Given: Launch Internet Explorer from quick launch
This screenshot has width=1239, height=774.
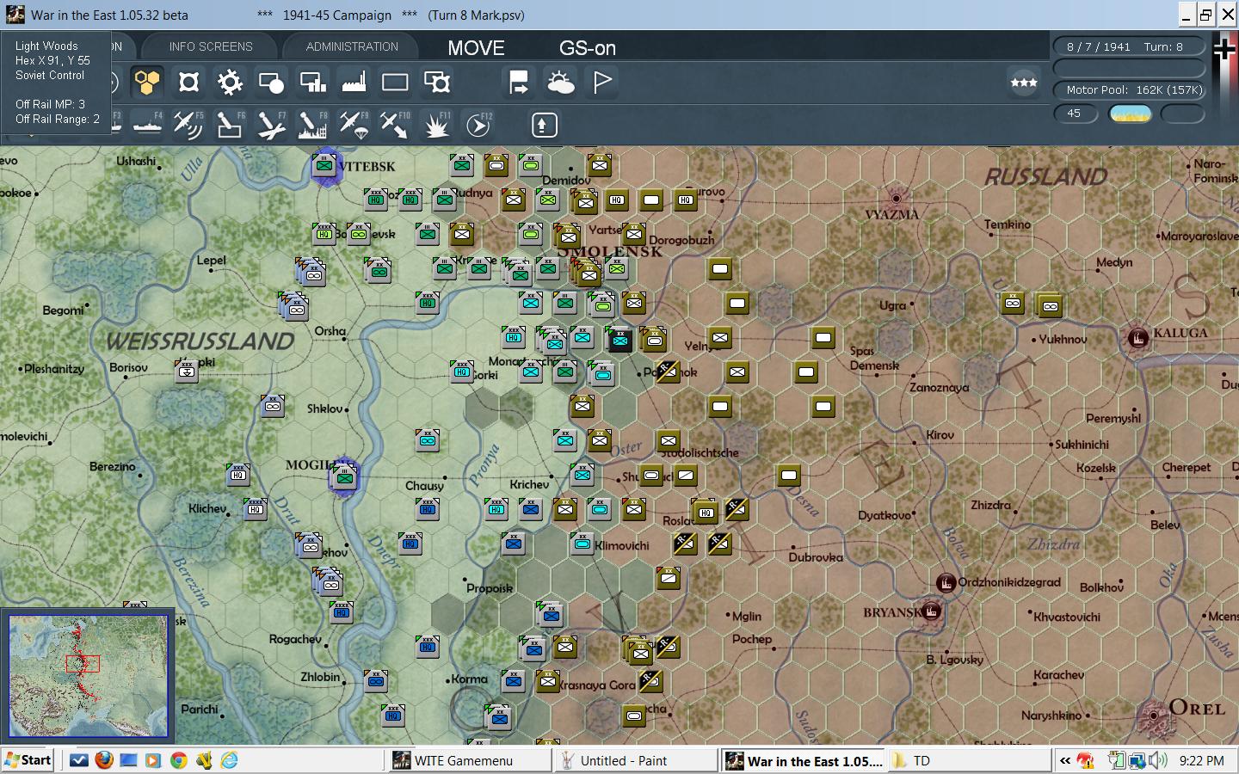Looking at the screenshot, I should (x=229, y=760).
